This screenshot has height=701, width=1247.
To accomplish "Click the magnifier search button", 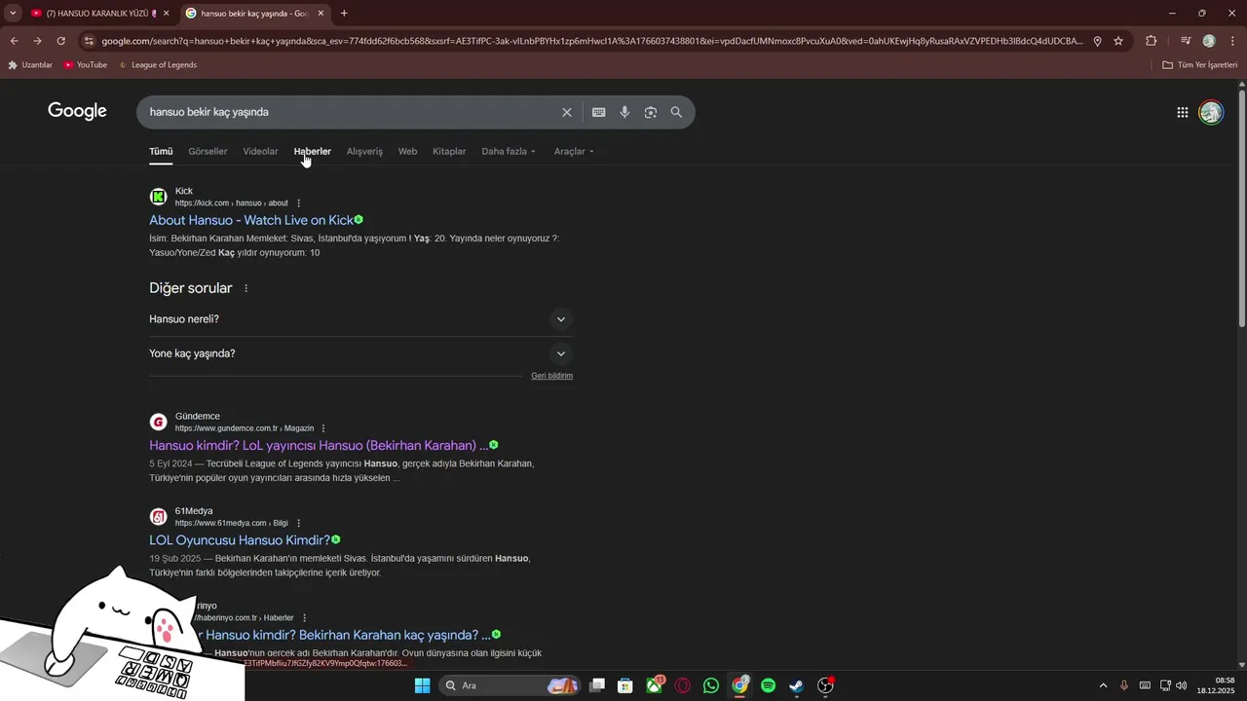I will (676, 112).
